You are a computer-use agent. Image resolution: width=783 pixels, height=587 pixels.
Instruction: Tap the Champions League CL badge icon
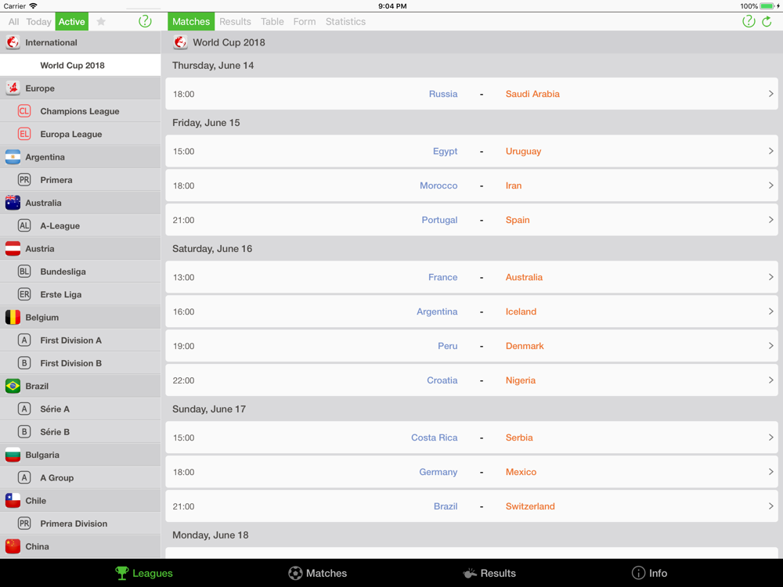[x=24, y=111]
